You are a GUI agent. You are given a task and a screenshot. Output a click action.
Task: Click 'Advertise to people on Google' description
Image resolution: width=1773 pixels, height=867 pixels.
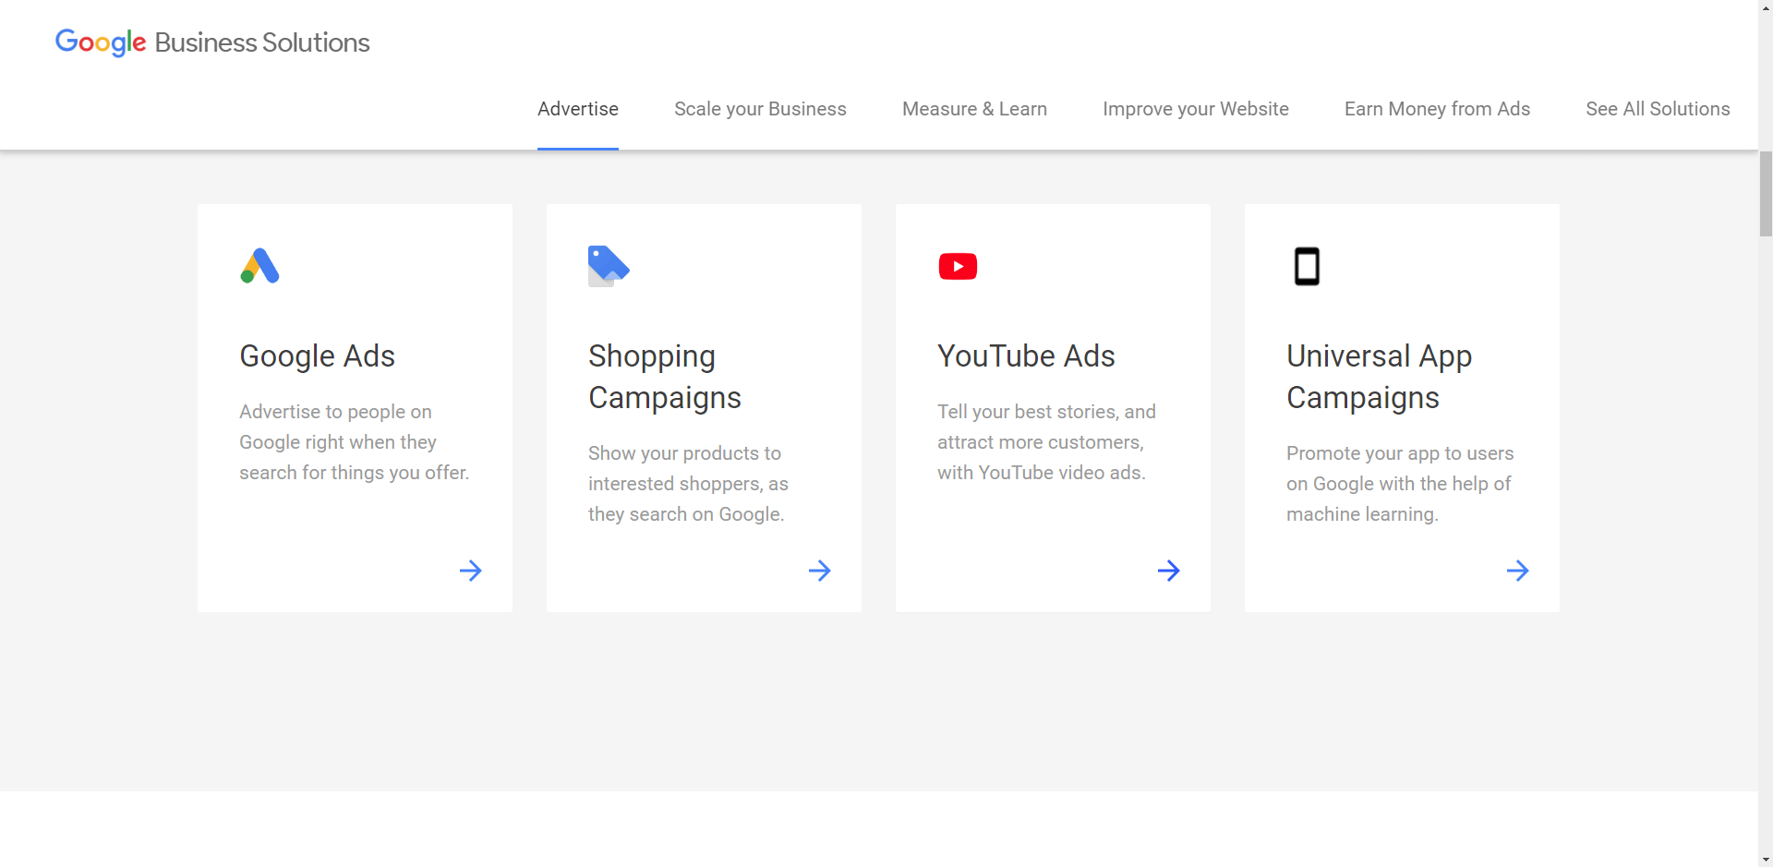coord(355,442)
